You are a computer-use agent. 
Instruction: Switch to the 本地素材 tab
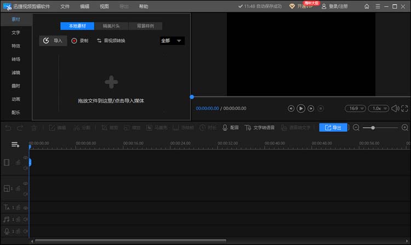[77, 26]
